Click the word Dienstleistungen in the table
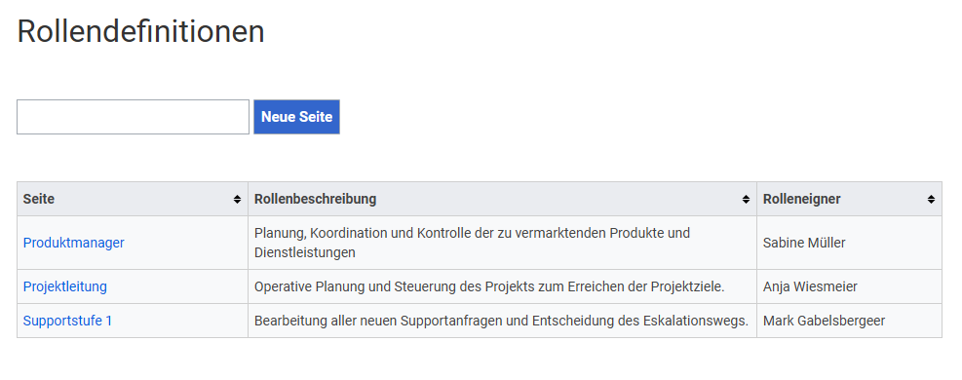962x380 pixels. coord(305,252)
